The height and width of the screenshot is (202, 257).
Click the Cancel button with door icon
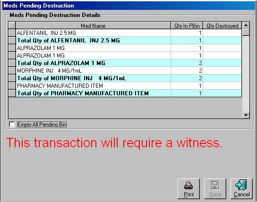241,189
